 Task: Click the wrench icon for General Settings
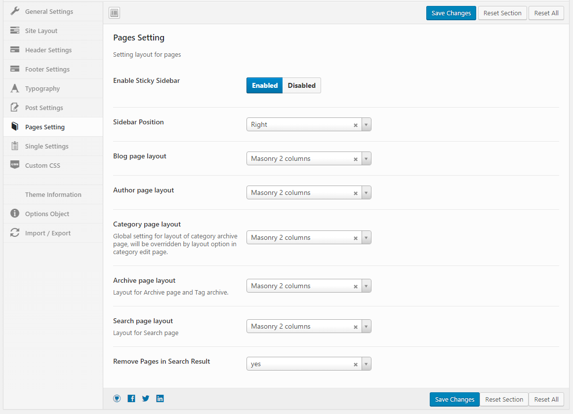[x=15, y=11]
